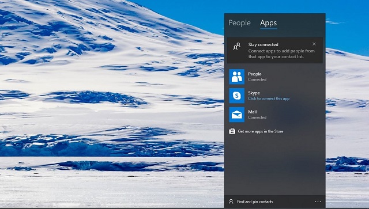Click 'Click to connect this app' link

click(269, 98)
